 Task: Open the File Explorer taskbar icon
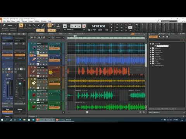(x=24, y=120)
